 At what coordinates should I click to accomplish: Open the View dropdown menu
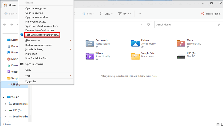point(106,14)
